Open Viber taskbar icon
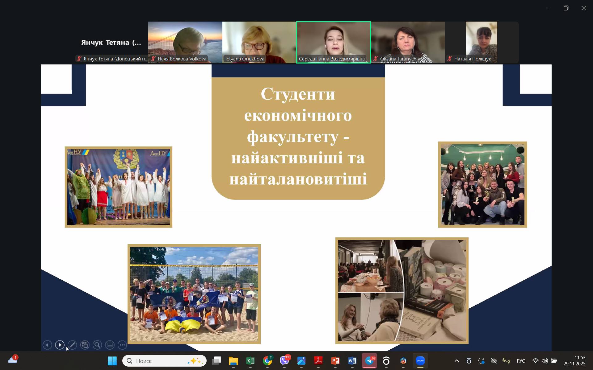The height and width of the screenshot is (370, 593). click(284, 361)
